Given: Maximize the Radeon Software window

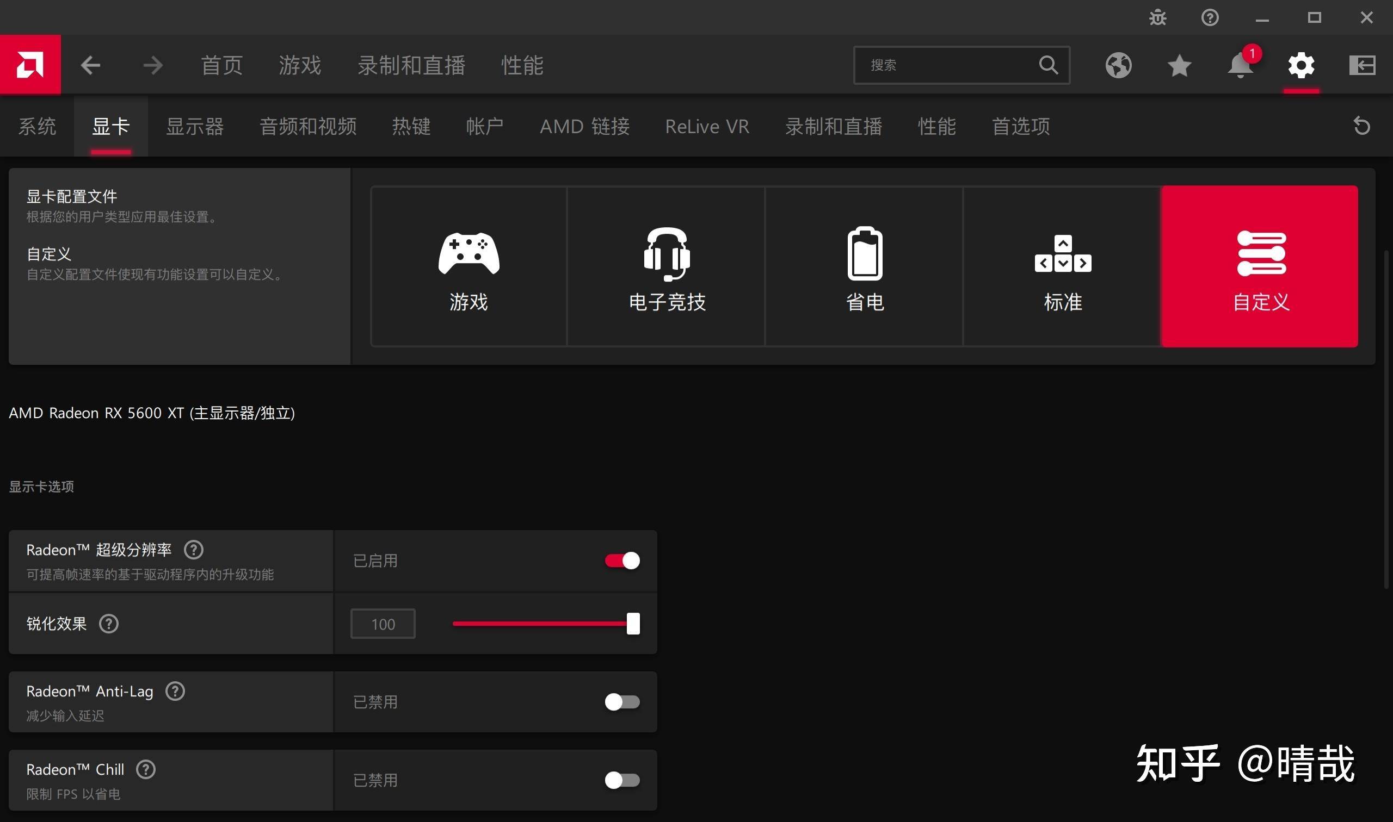Looking at the screenshot, I should click(x=1314, y=18).
